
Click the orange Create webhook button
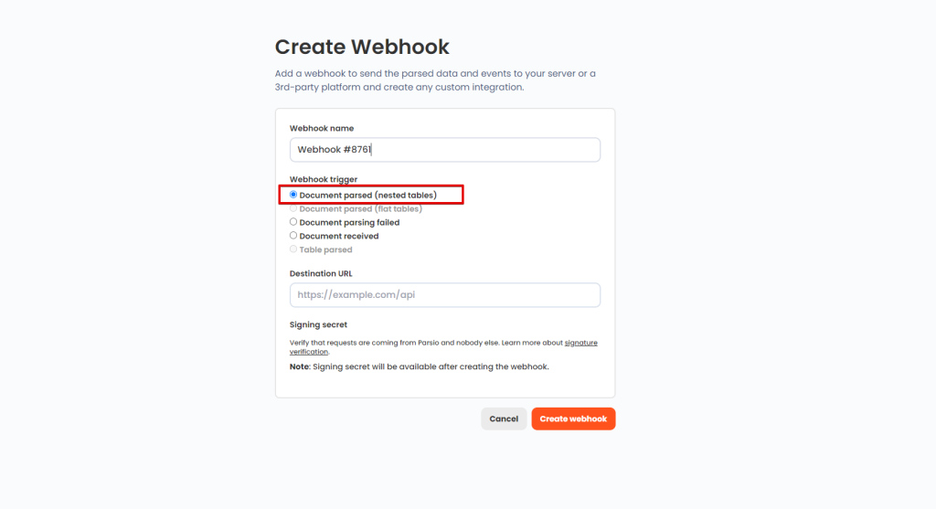tap(573, 419)
